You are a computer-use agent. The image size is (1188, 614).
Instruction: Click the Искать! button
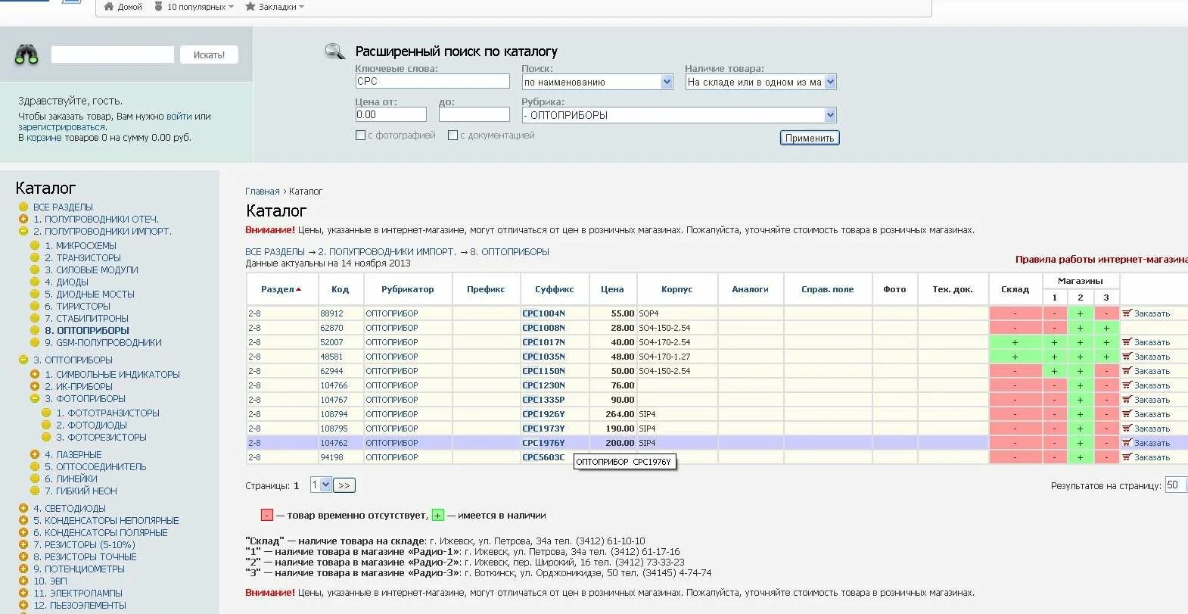(x=209, y=55)
